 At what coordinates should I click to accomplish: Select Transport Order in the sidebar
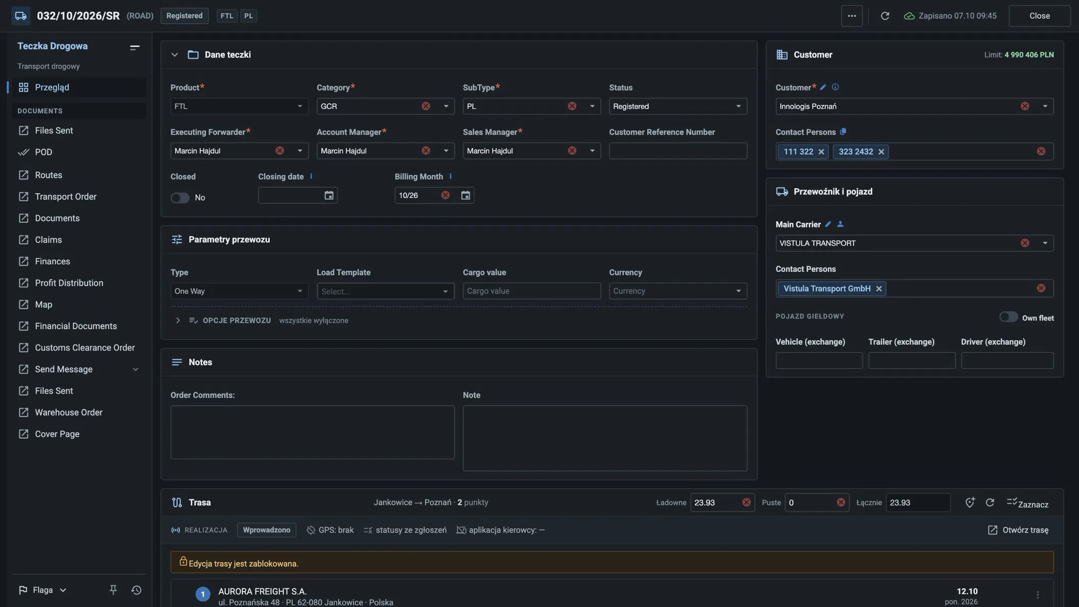(x=65, y=197)
